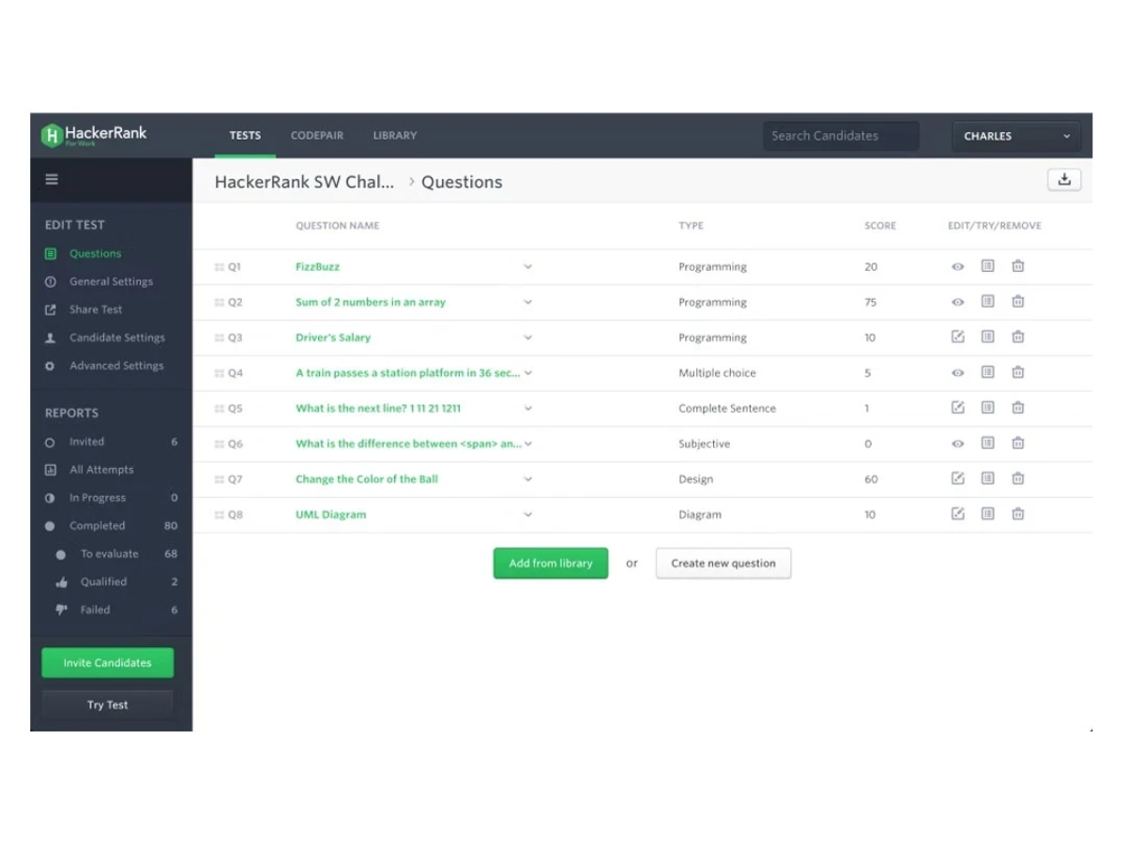
Task: Expand the train passes question chevron
Action: pos(528,373)
